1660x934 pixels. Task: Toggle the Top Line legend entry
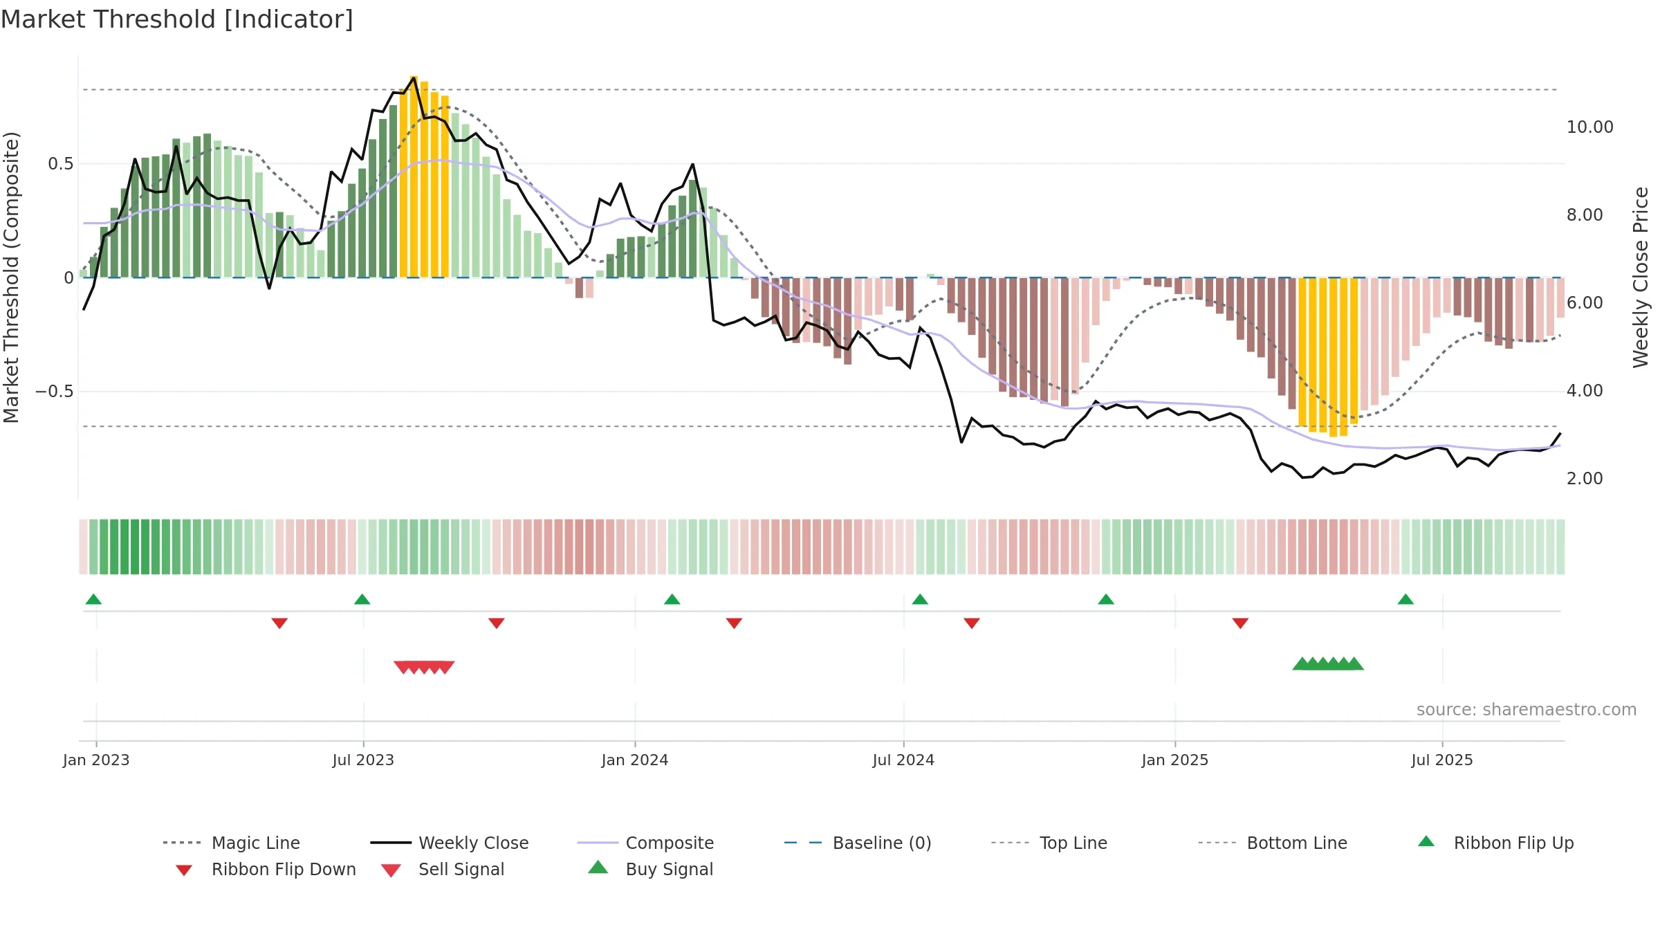1049,843
